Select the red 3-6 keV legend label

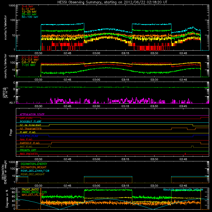pyautogui.click(x=28, y=6)
